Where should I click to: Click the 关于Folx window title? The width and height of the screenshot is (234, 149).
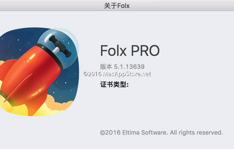pyautogui.click(x=117, y=6)
